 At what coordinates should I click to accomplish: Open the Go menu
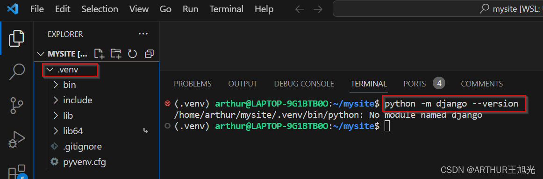tap(165, 9)
